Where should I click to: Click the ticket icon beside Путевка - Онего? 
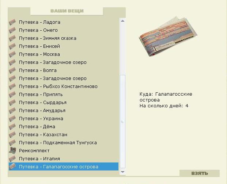tap(12, 30)
